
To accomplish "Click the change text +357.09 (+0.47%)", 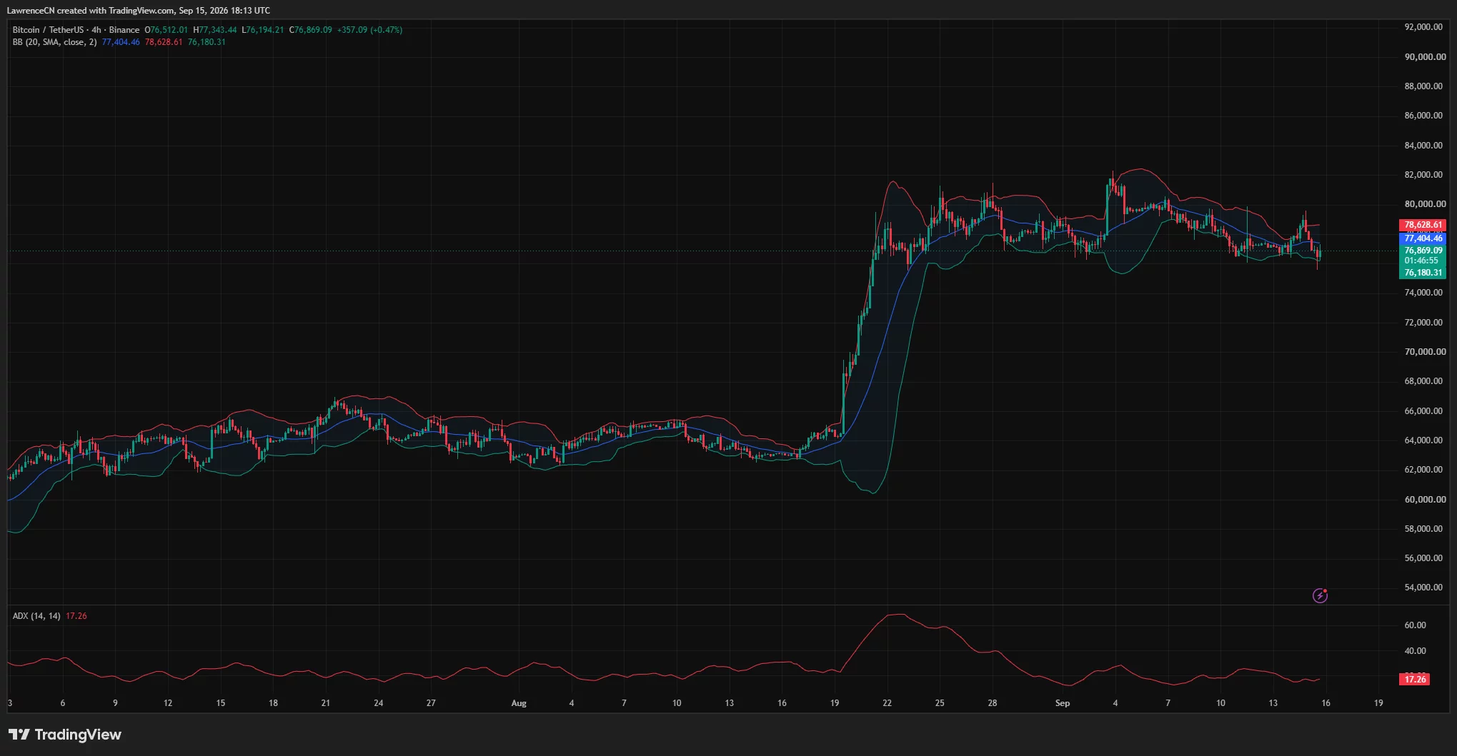I will (x=370, y=30).
